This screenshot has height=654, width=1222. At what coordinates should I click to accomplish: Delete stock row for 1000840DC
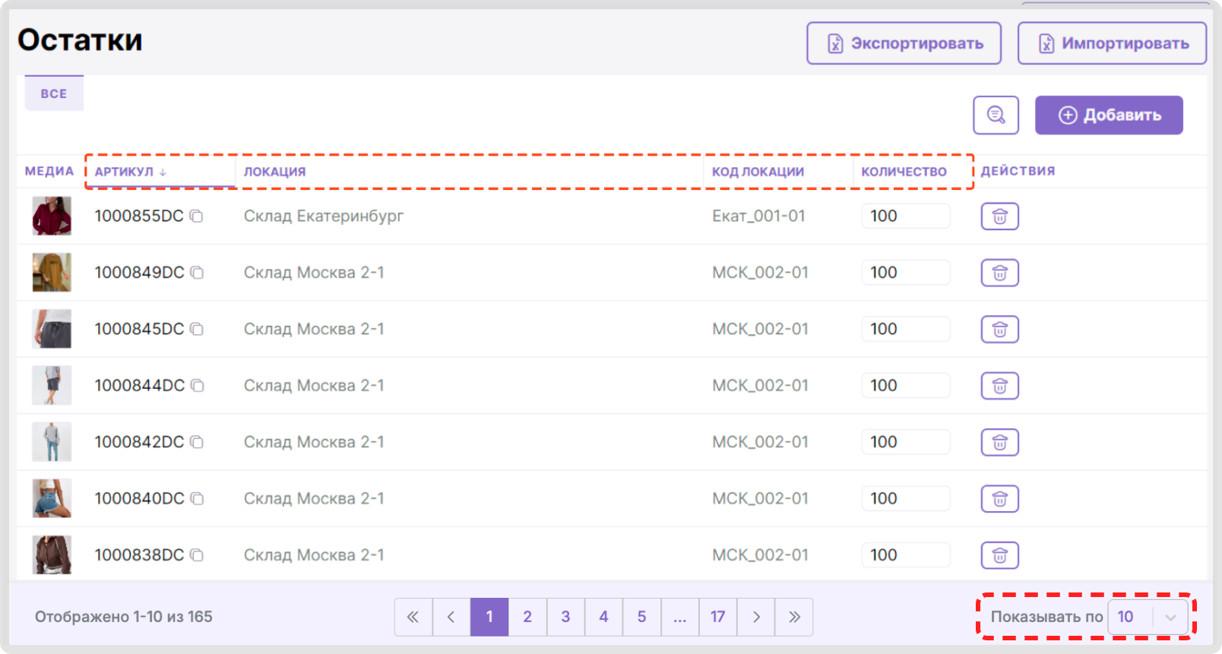coord(1000,499)
